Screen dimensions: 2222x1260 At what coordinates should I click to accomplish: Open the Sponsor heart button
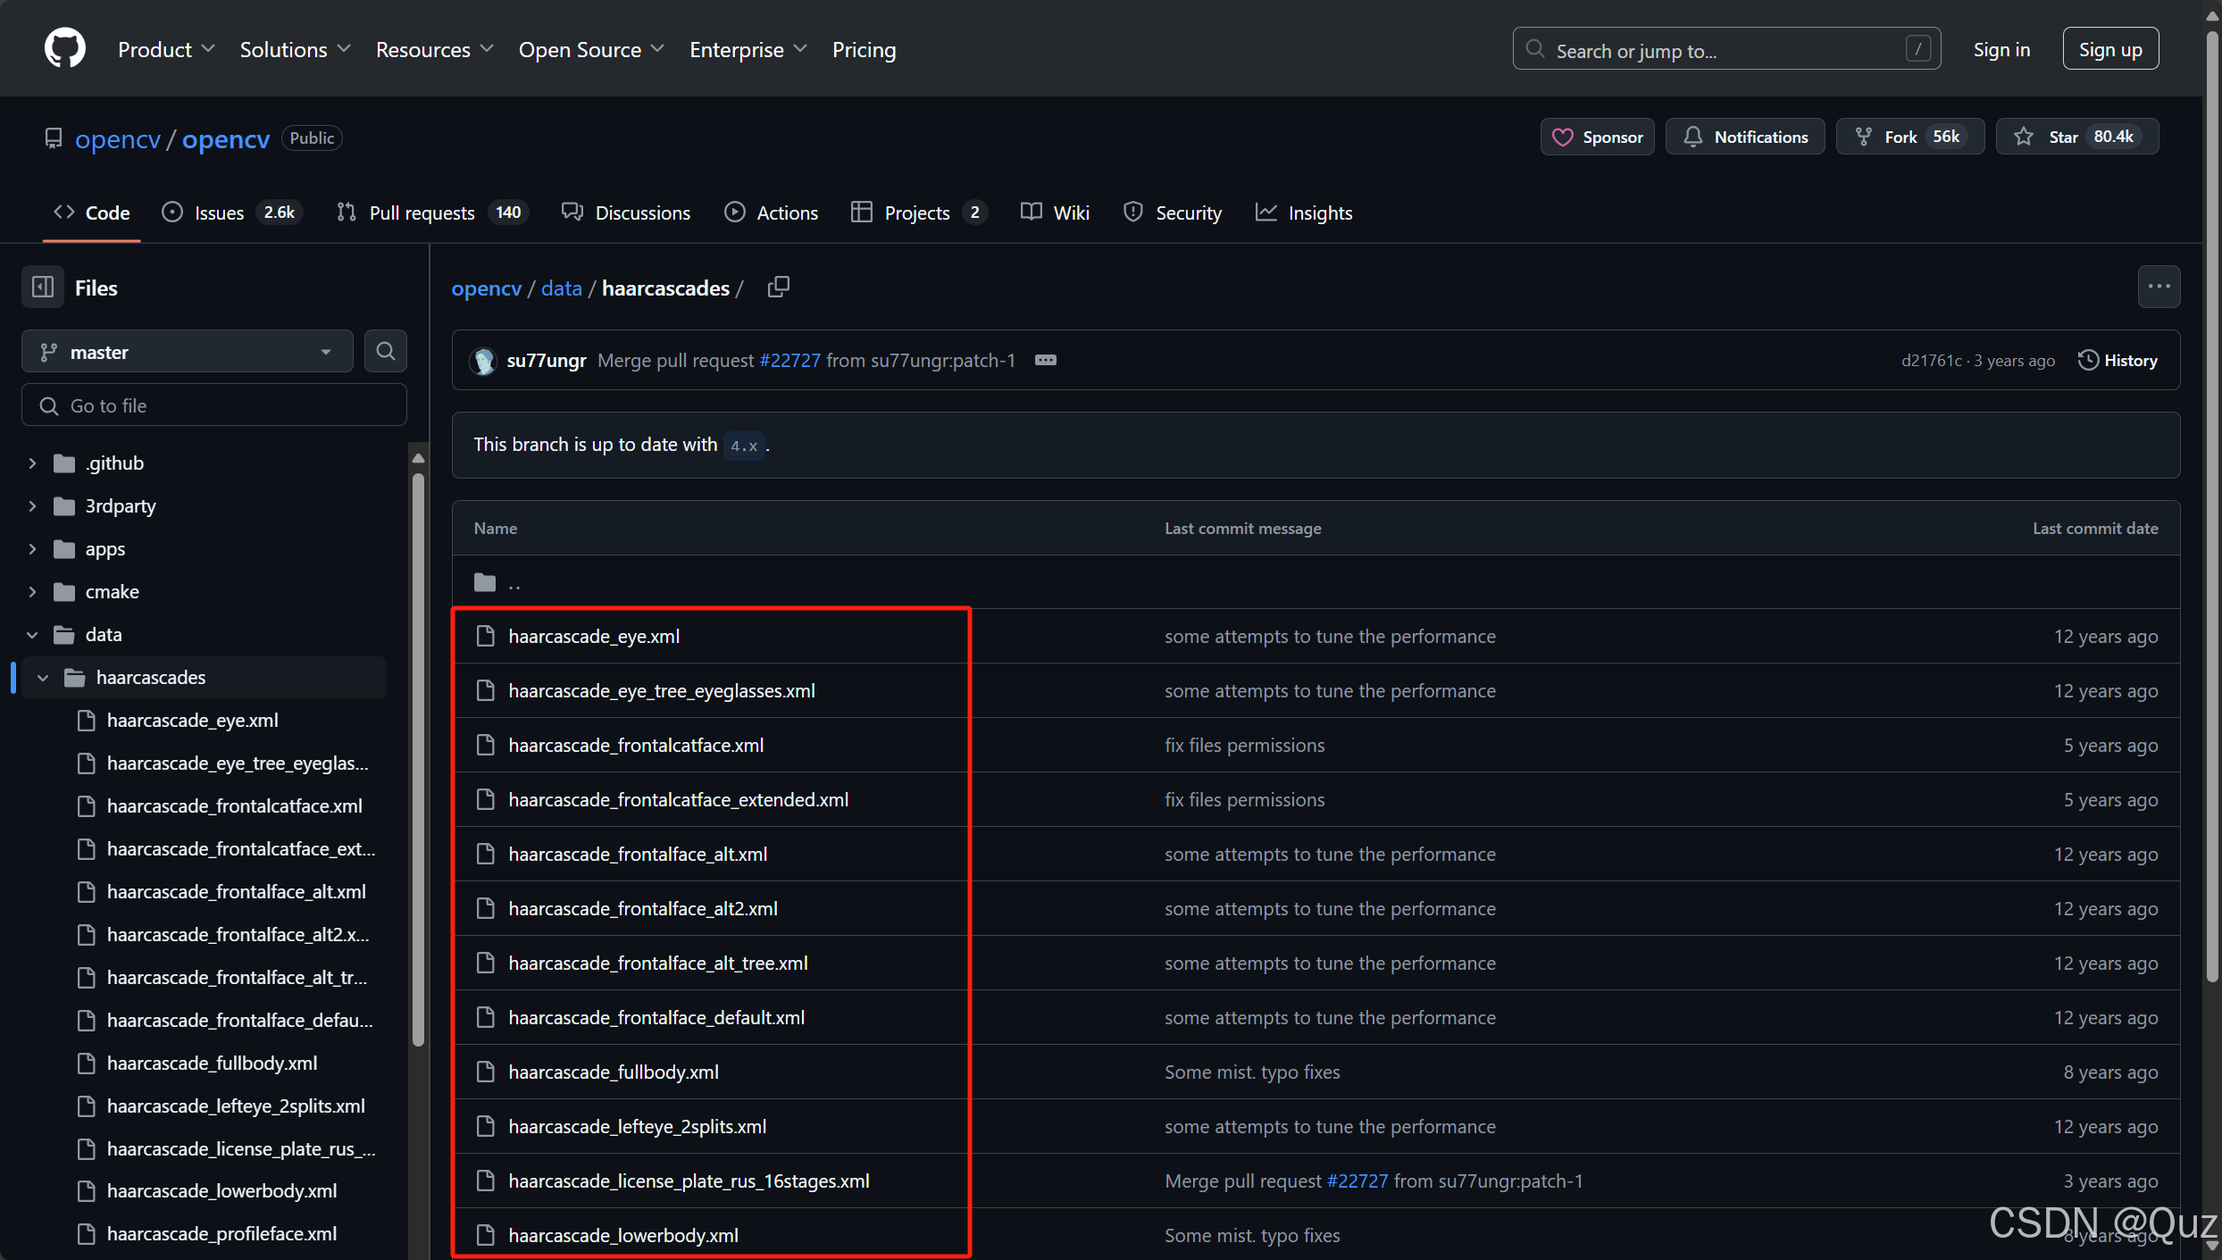[x=1597, y=137]
